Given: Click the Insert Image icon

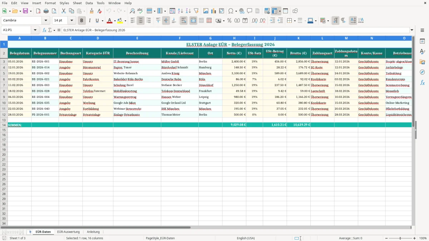Looking at the screenshot, I should [206, 11].
